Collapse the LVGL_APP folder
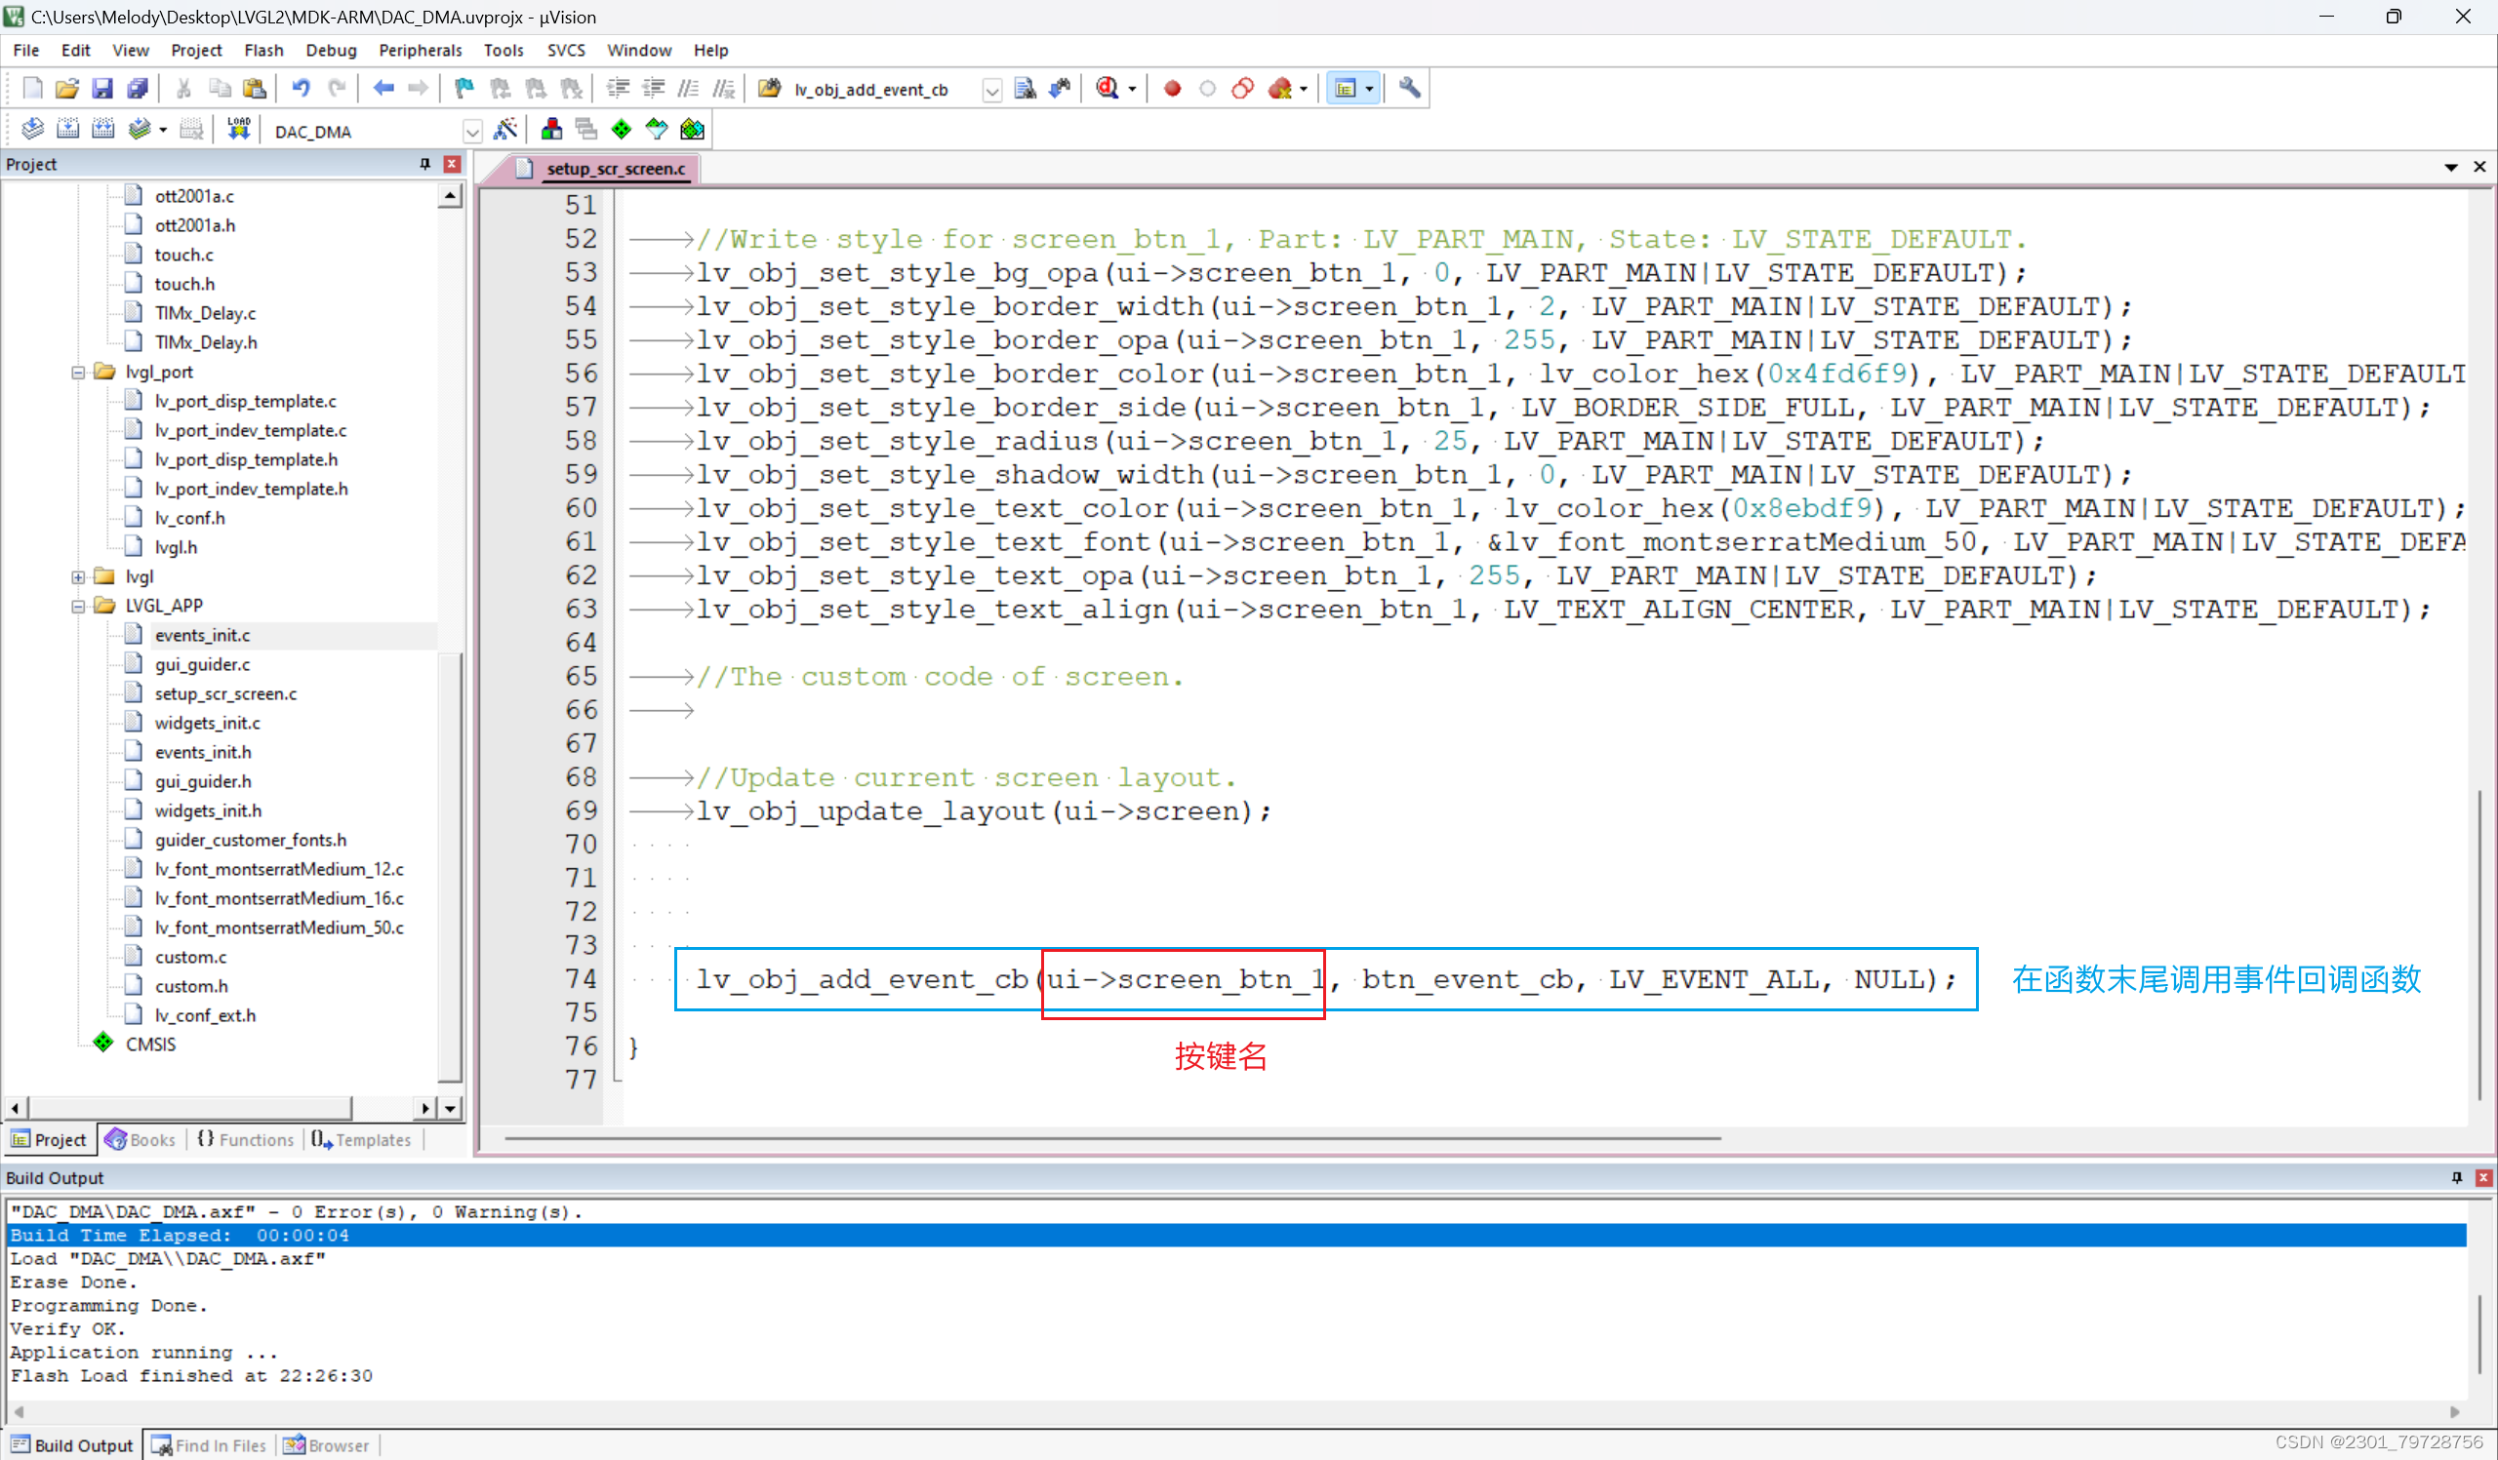The height and width of the screenshot is (1460, 2498). pyautogui.click(x=78, y=606)
